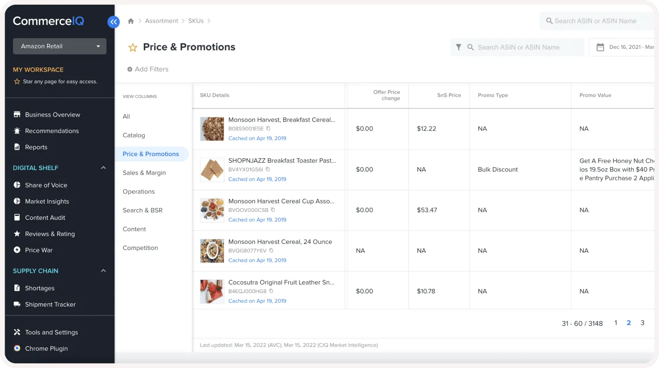Image resolution: width=659 pixels, height=368 pixels.
Task: Select the Operations column view
Action: pos(139,191)
